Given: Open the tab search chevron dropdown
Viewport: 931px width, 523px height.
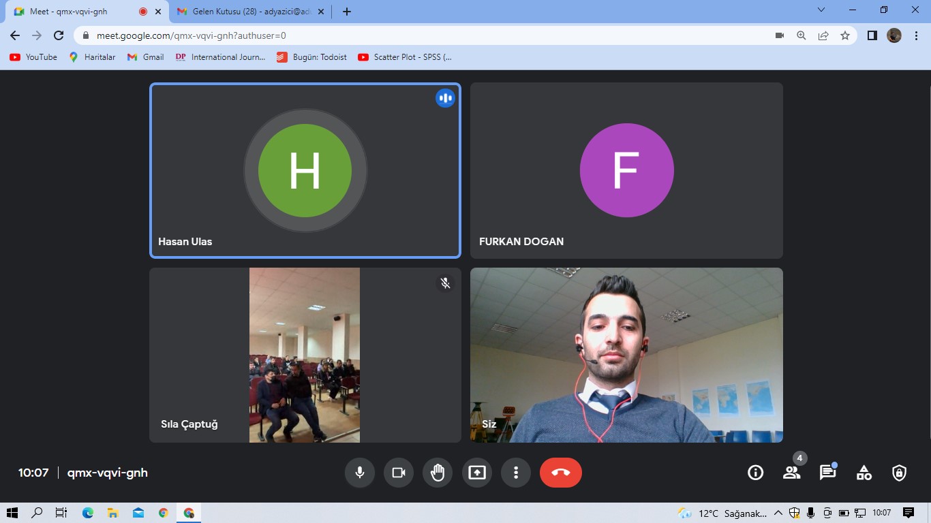Looking at the screenshot, I should (821, 10).
